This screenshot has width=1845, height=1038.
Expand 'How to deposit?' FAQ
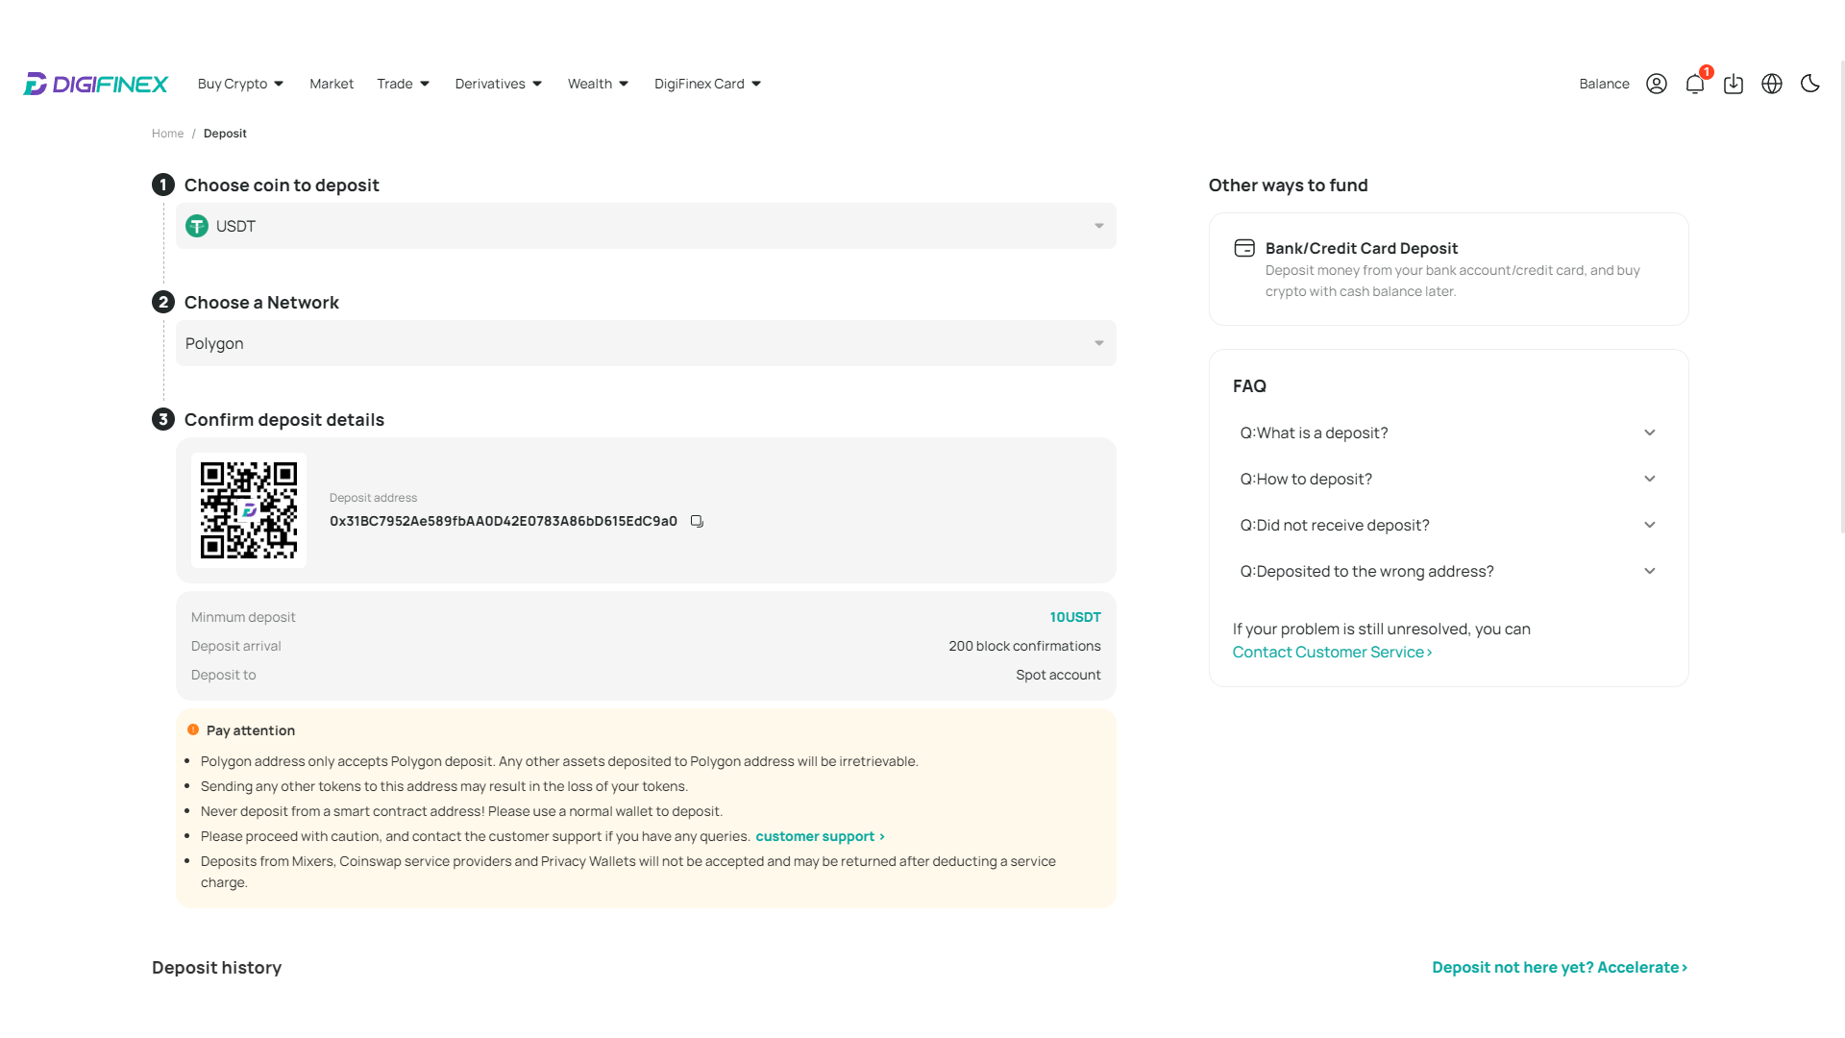click(1448, 479)
